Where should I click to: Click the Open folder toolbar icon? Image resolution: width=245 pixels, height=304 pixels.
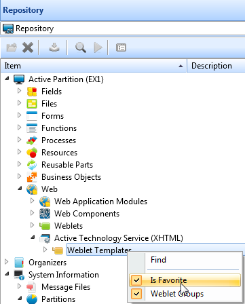pyautogui.click(x=12, y=47)
